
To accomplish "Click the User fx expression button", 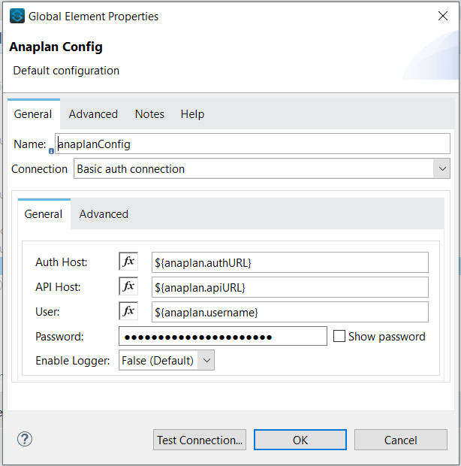I will pyautogui.click(x=128, y=311).
